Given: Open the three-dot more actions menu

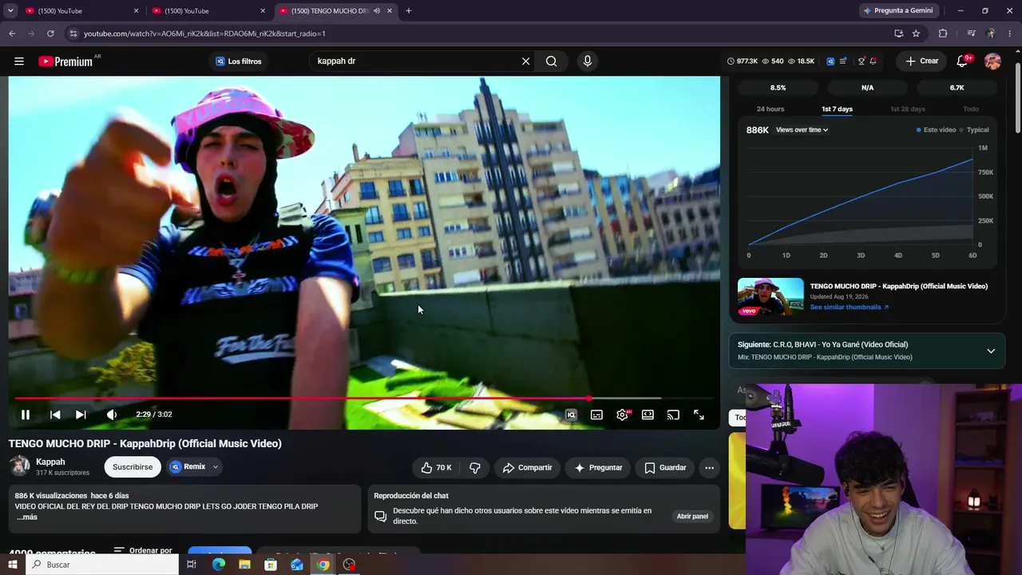Looking at the screenshot, I should (x=709, y=468).
